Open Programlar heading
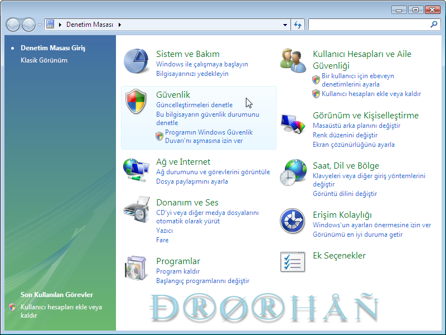 [178, 261]
